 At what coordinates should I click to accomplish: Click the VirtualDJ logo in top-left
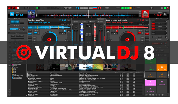[x=14, y=8]
